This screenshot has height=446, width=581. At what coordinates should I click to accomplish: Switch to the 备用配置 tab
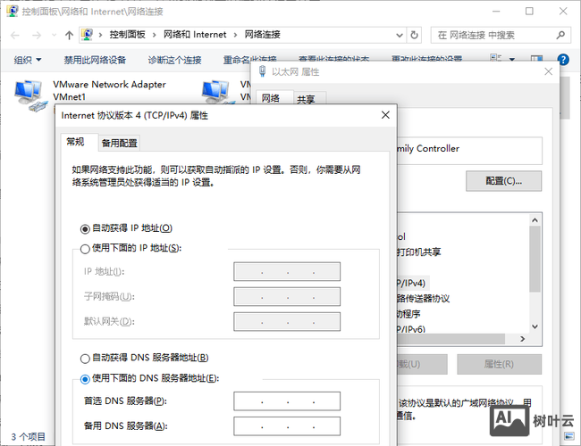tap(119, 143)
